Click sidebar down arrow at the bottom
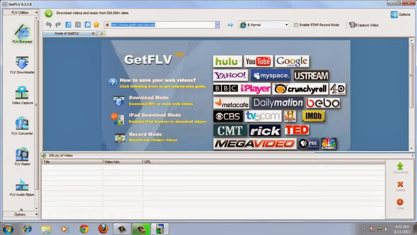The image size is (417, 235). 36,208
